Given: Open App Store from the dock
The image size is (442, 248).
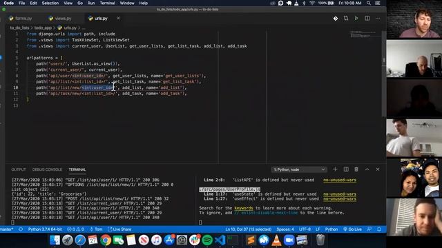Looking at the screenshot, I should 169,240.
